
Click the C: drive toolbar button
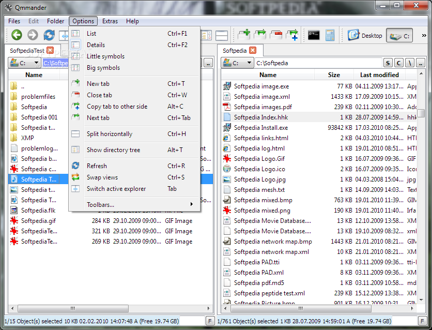point(399,35)
